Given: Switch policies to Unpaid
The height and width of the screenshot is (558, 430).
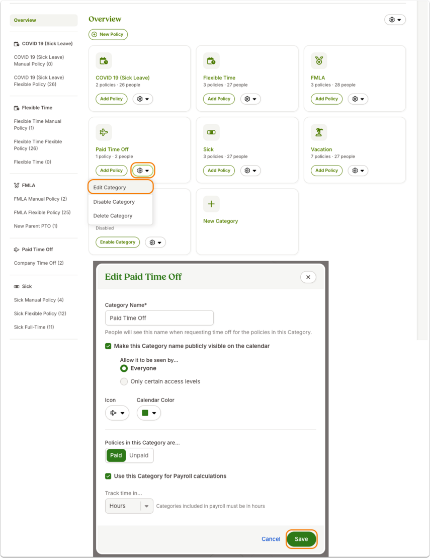Looking at the screenshot, I should coord(139,455).
